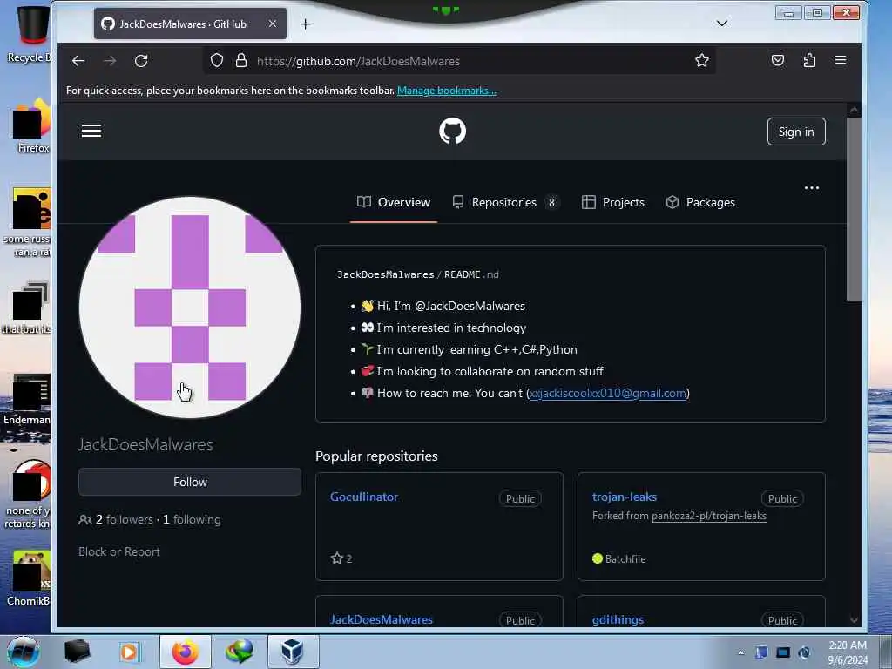The image size is (892, 669).
Task: Click the site padlock security icon
Action: tap(241, 60)
